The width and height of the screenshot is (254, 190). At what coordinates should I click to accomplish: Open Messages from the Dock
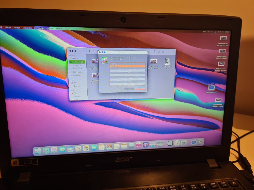62,150
